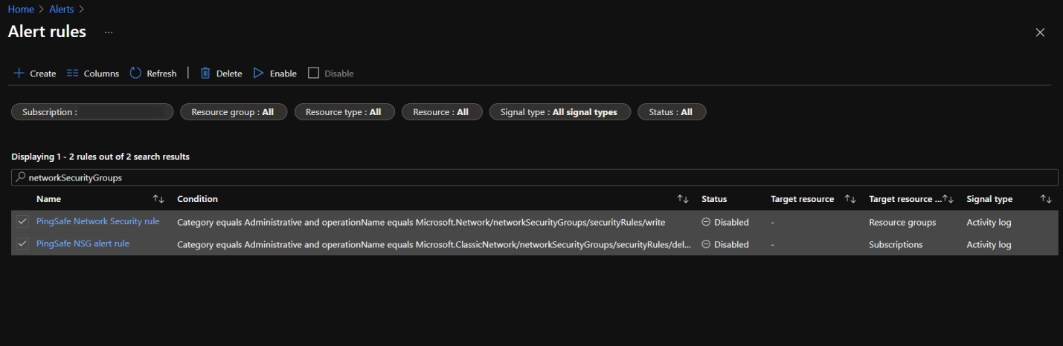
Task: Click the Disable toolbar button
Action: click(x=331, y=74)
